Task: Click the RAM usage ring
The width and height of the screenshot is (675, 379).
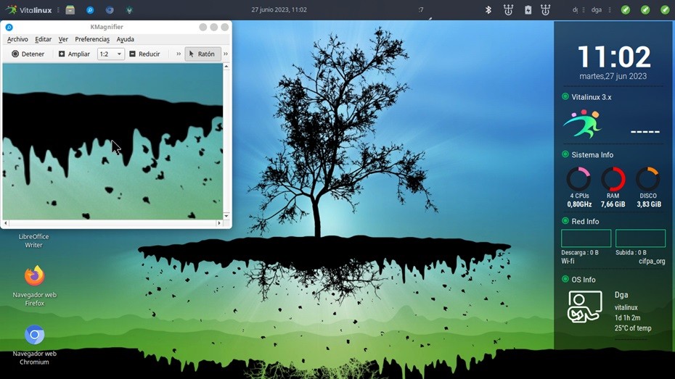Action: [613, 179]
